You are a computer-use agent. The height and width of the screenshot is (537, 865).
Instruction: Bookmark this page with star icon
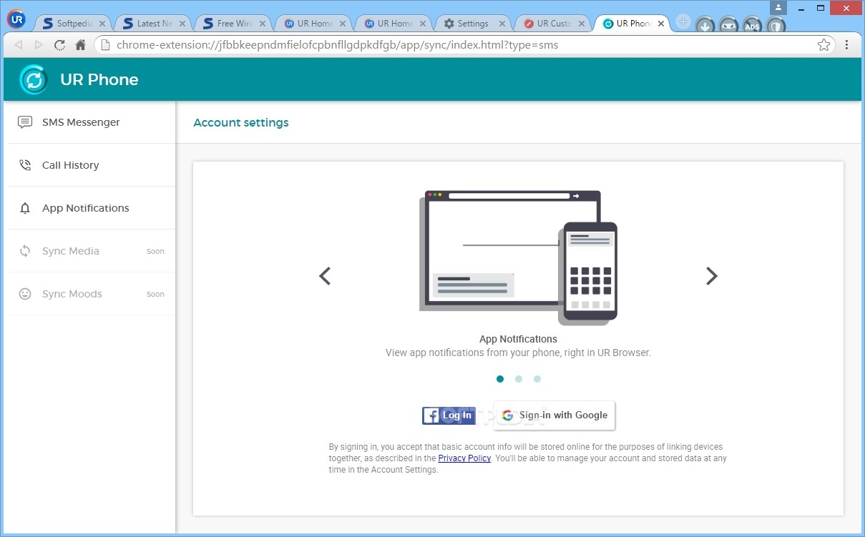(x=824, y=44)
